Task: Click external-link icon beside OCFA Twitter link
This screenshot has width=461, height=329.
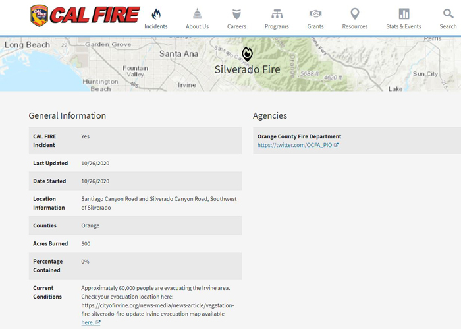Action: point(336,145)
